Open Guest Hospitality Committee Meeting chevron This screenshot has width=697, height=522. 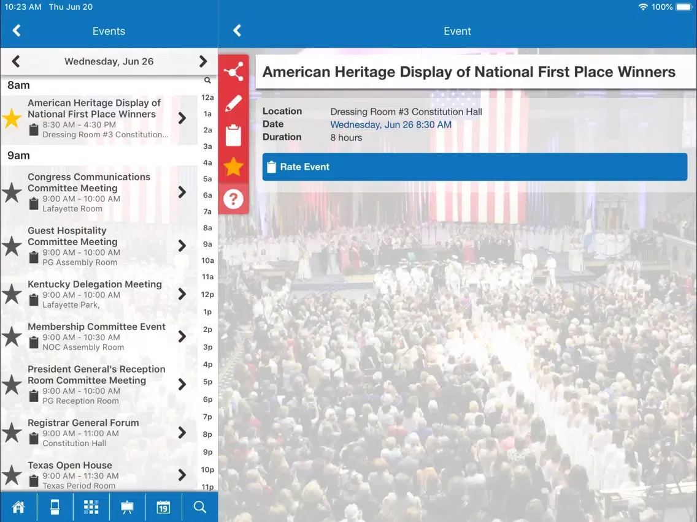click(182, 246)
